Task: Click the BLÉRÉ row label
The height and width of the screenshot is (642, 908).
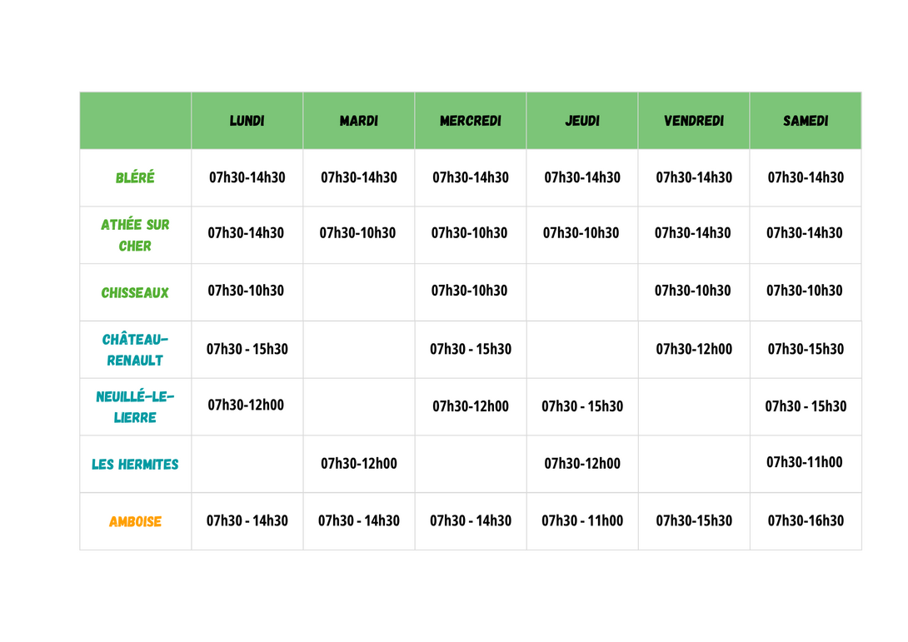Action: [135, 177]
